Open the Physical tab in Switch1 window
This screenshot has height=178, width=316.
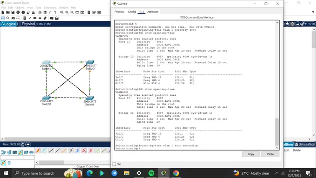(x=119, y=12)
